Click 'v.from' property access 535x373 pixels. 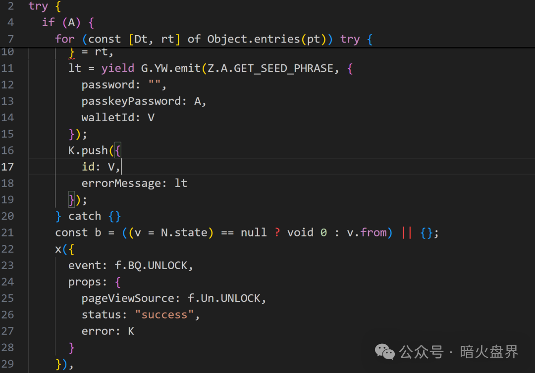click(367, 233)
